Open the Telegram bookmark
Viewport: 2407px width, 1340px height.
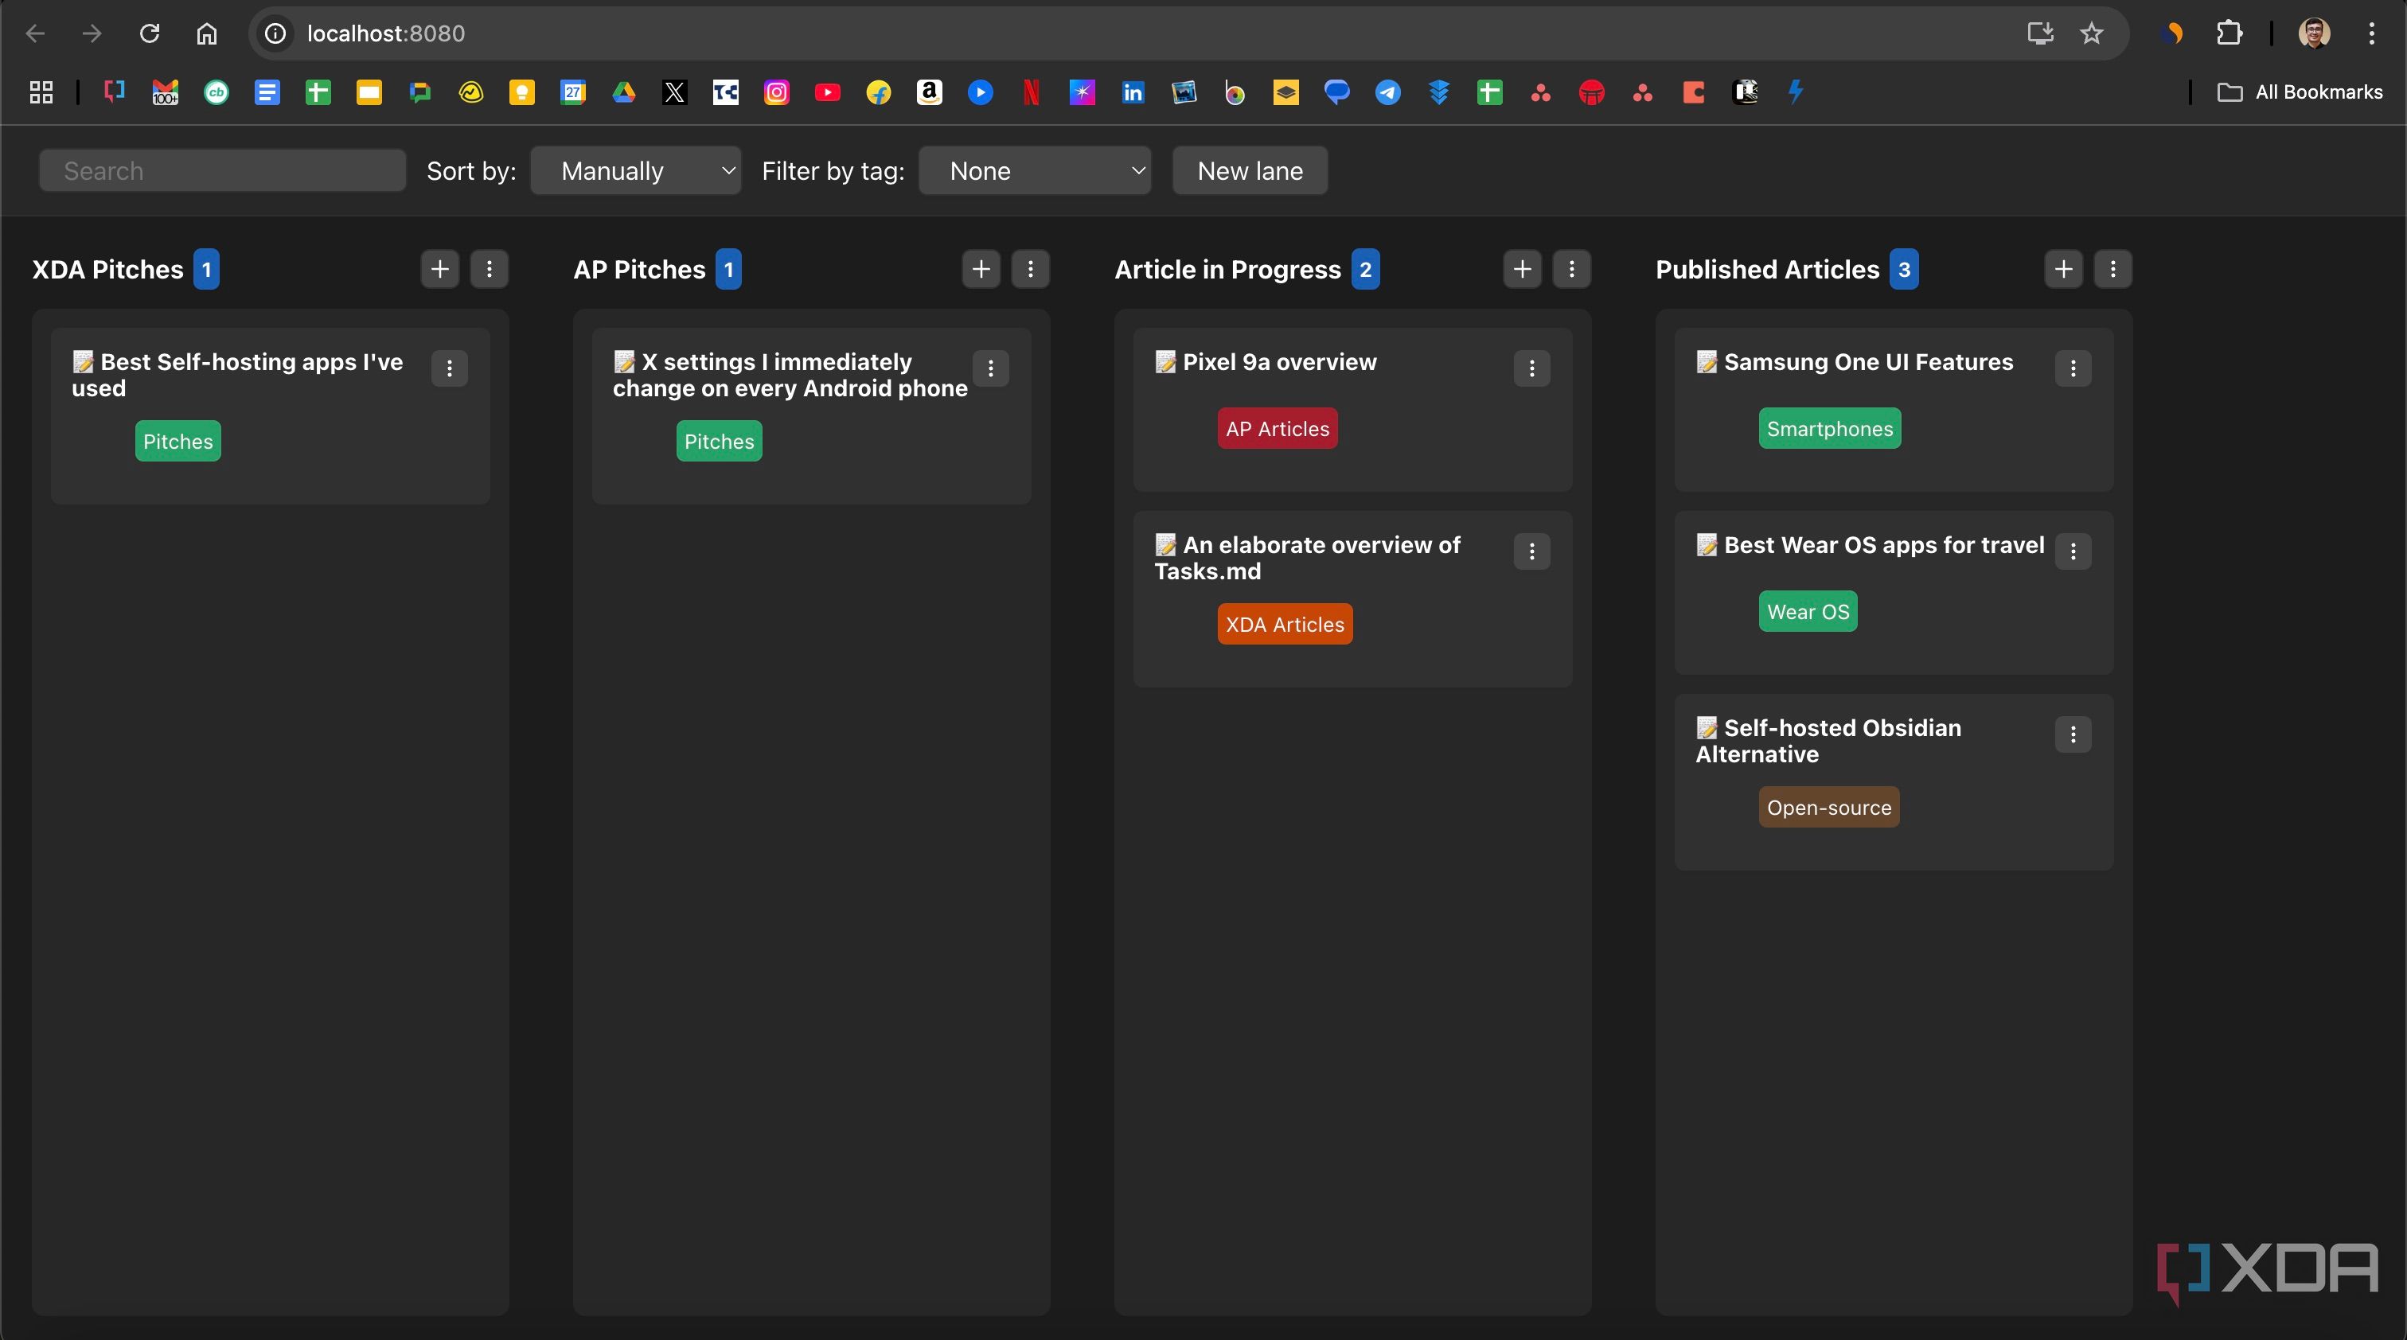[1387, 92]
